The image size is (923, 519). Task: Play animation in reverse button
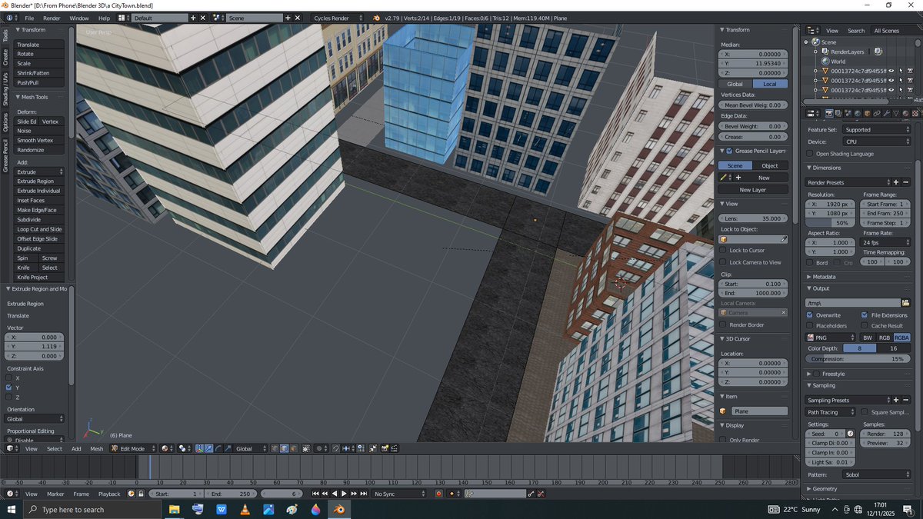[x=335, y=494]
